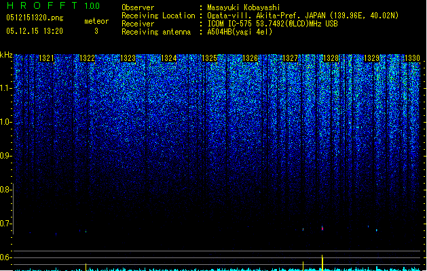Click the 0.9 kHz axis label
Screen dimensions: 427x271
5,156
